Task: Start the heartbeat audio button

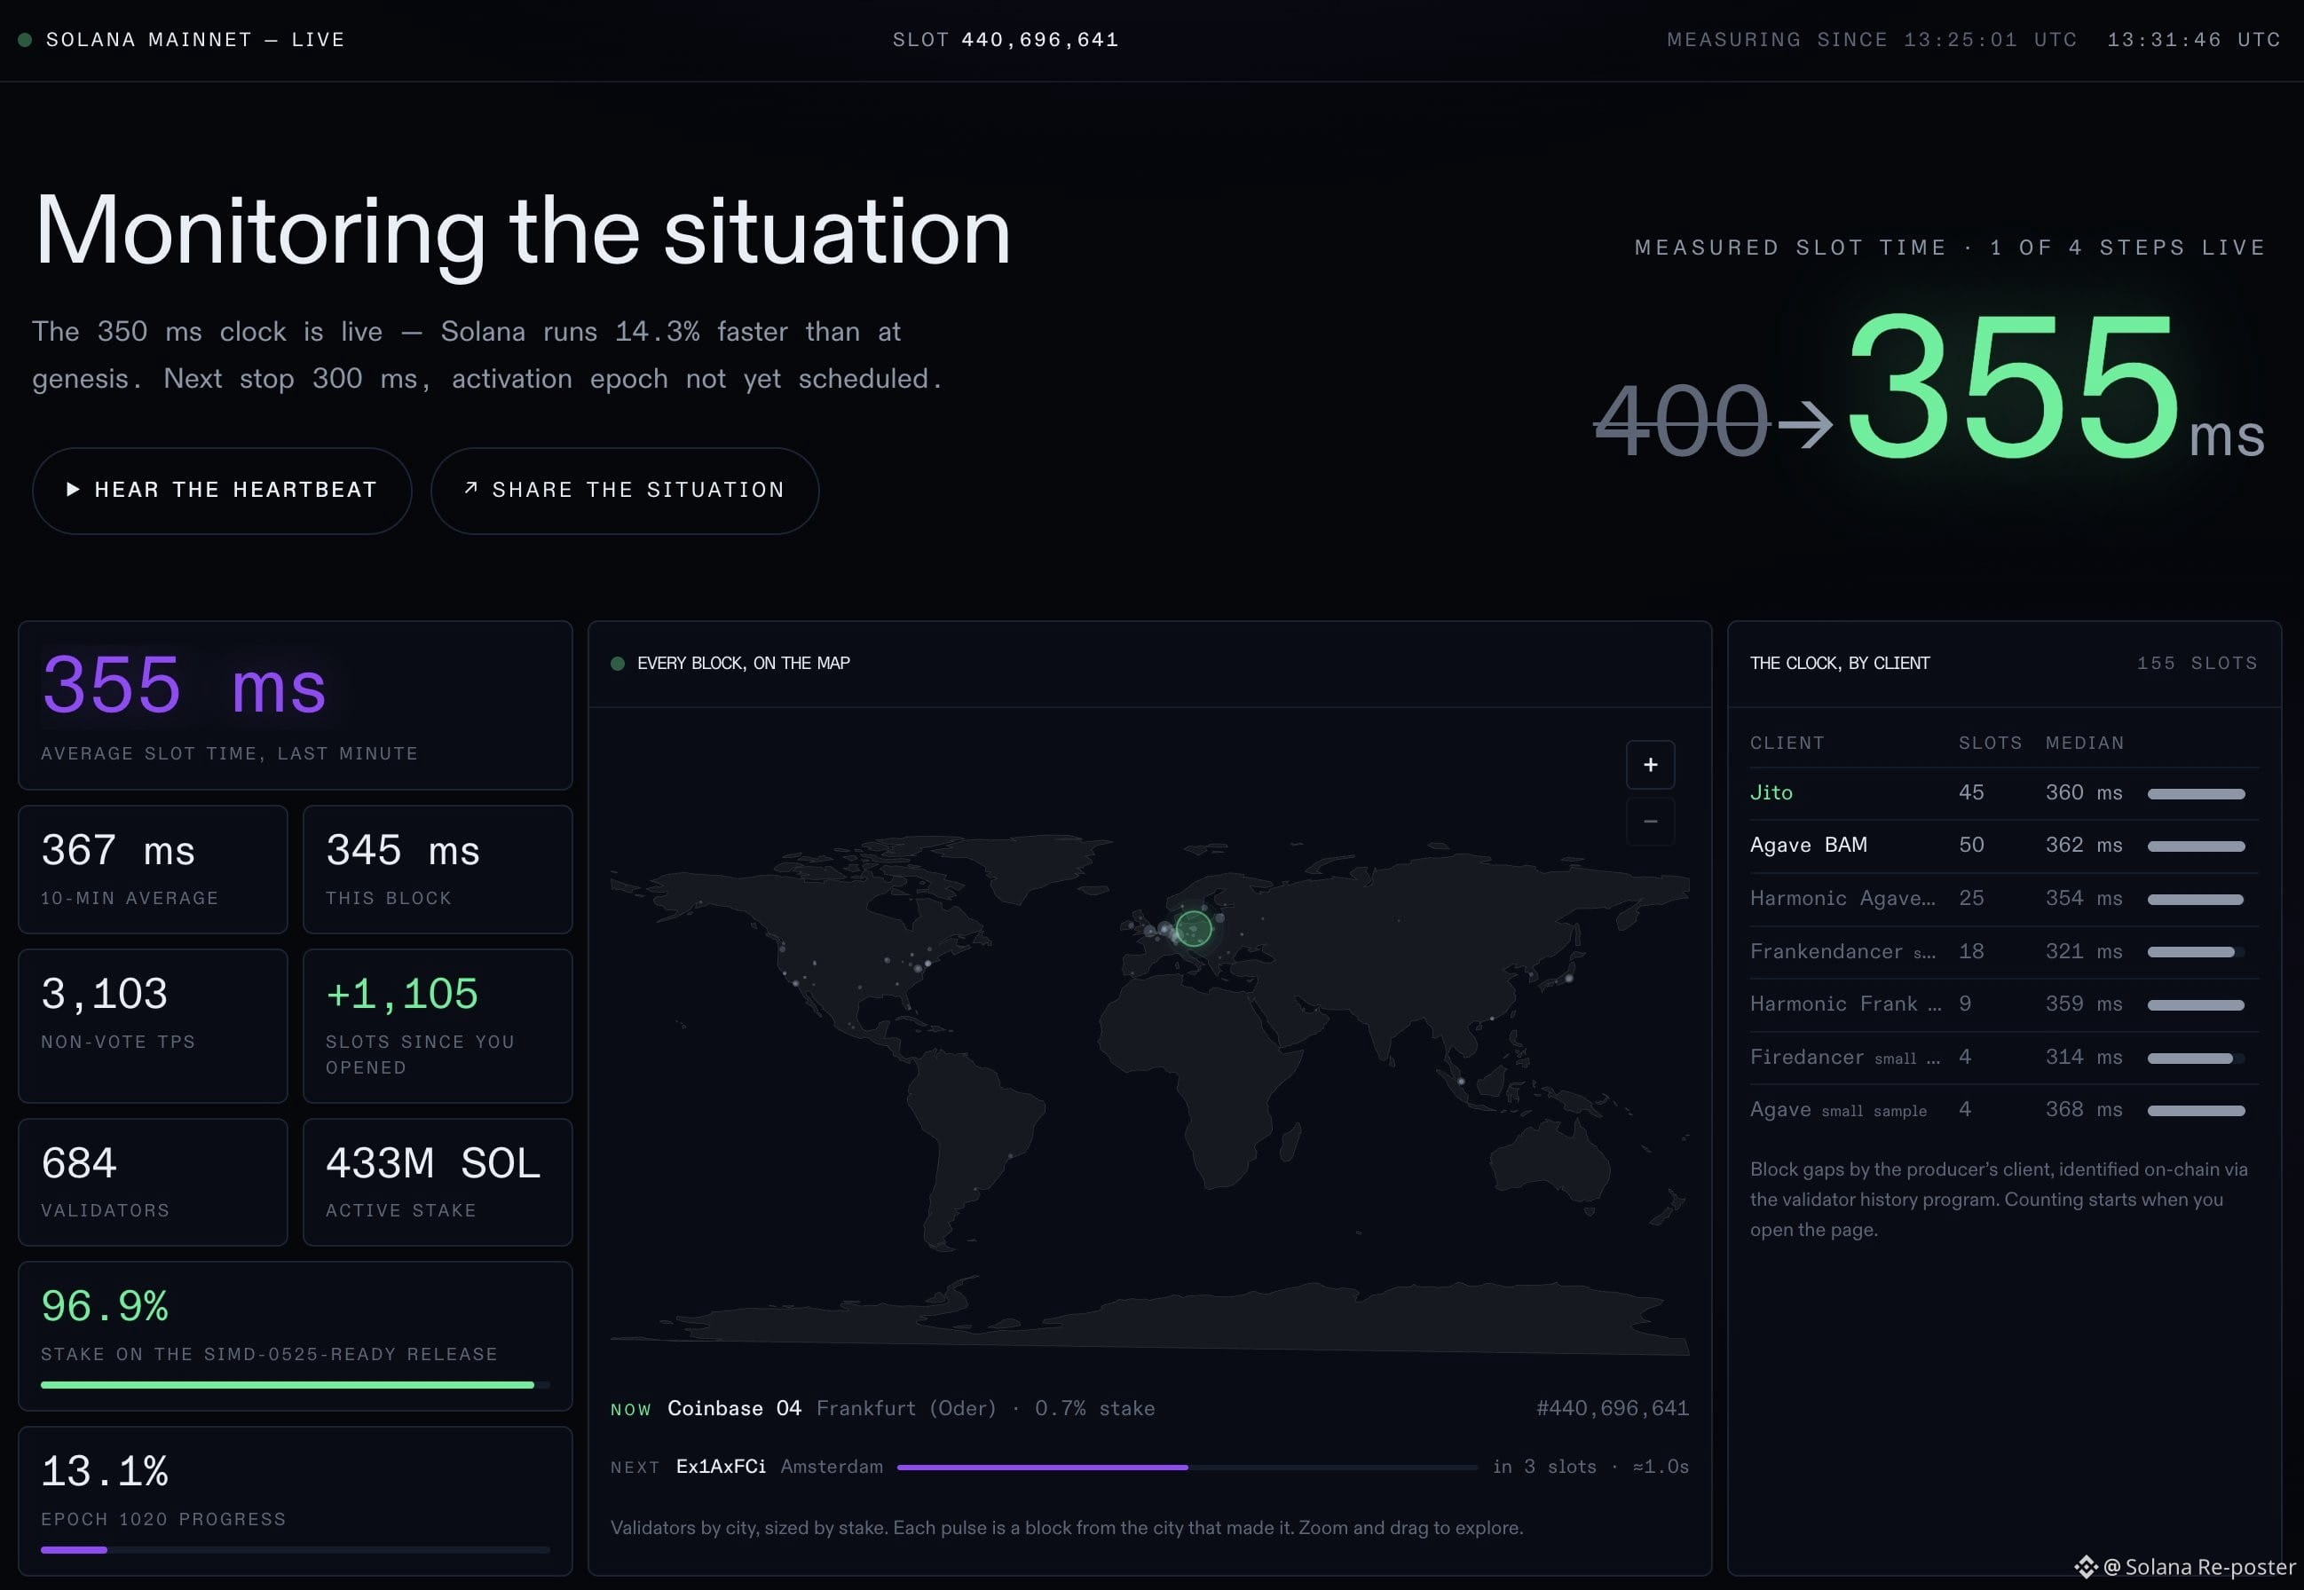Action: [x=222, y=490]
